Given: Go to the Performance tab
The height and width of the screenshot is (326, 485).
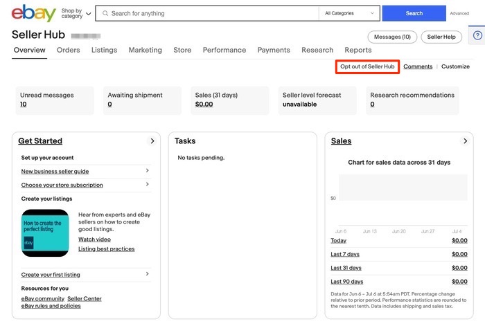Looking at the screenshot, I should [x=224, y=50].
